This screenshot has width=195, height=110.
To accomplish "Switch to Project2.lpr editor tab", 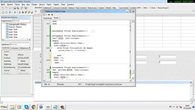I will (x=48, y=18).
